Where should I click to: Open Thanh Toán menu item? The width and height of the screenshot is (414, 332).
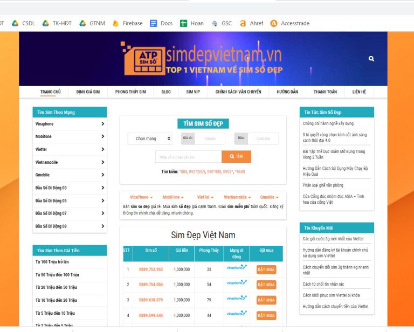[325, 92]
